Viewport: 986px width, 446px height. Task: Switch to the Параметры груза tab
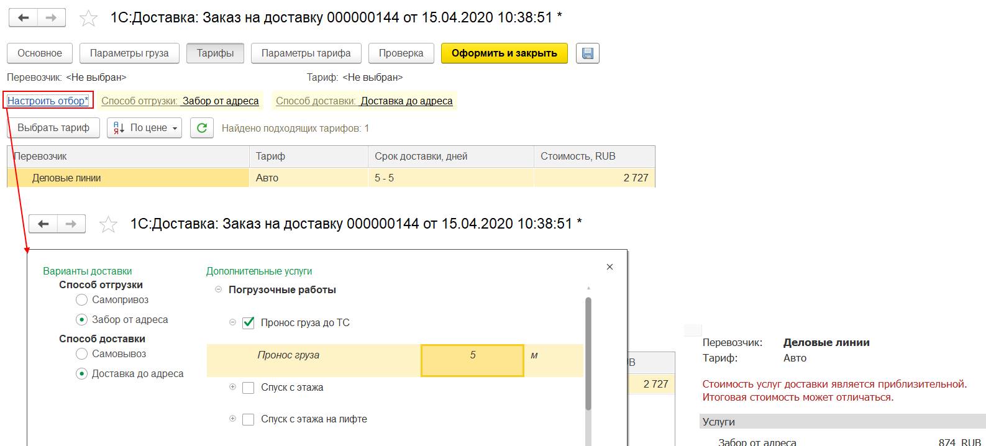tap(129, 53)
